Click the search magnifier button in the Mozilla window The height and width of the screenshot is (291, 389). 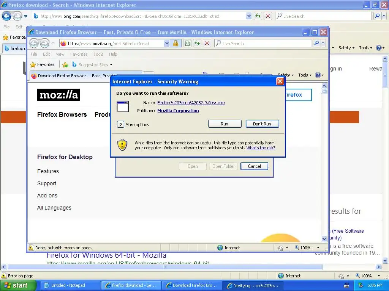click(316, 43)
